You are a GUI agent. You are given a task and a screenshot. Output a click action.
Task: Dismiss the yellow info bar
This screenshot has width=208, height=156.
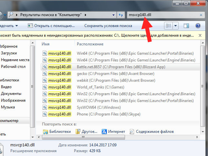[x=200, y=35]
